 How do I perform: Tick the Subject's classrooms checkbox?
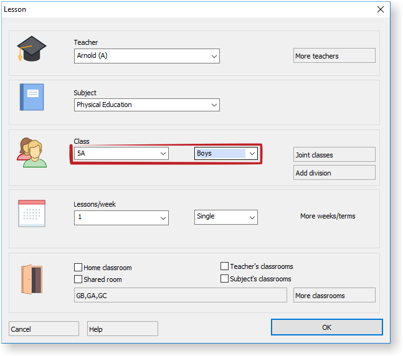225,279
